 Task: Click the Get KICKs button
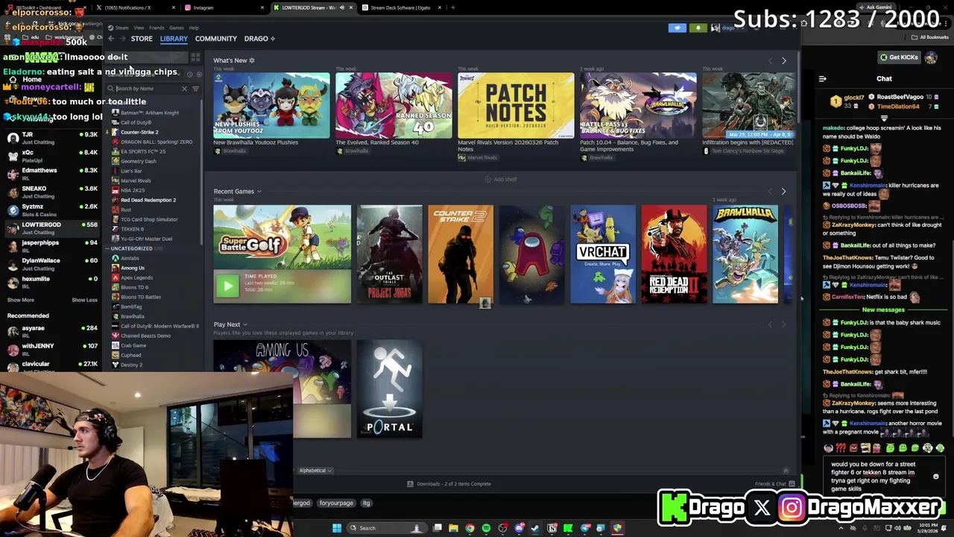(x=899, y=57)
